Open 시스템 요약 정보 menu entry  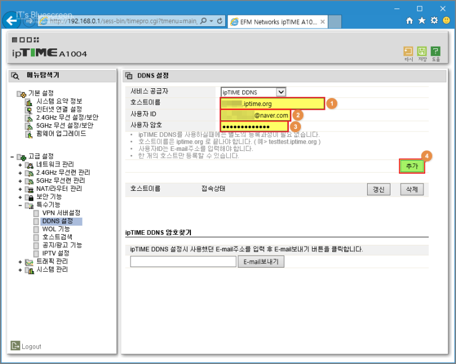[59, 101]
